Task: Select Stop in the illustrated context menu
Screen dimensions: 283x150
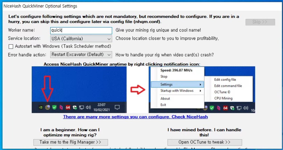Action: 164,76
